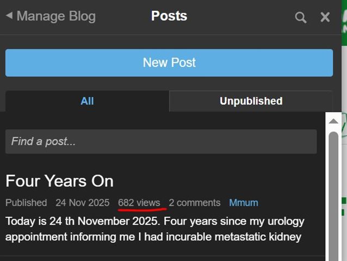Create a post with New Post button
347x261 pixels.
(x=169, y=63)
